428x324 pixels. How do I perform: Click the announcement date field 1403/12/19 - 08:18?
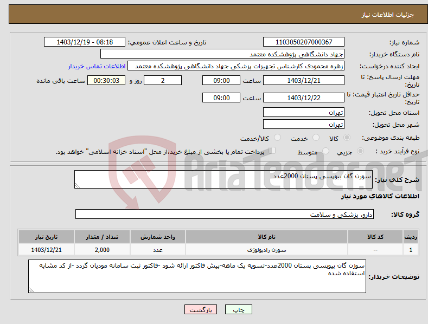coord(85,42)
